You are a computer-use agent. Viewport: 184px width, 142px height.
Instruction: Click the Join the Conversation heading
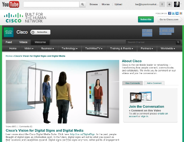pos(146,107)
